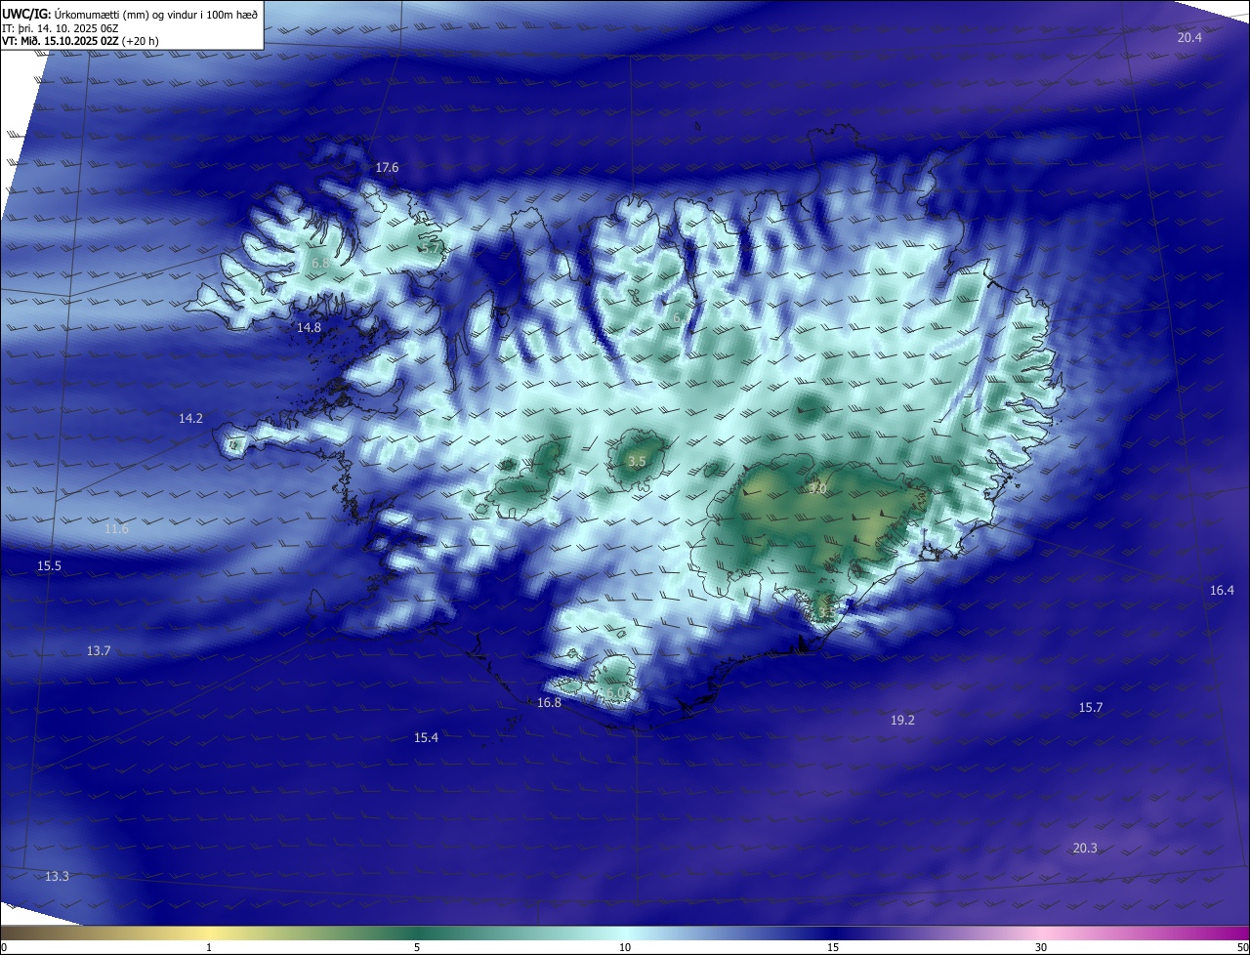Click the 15.4 value label
The image size is (1250, 955).
coord(426,738)
